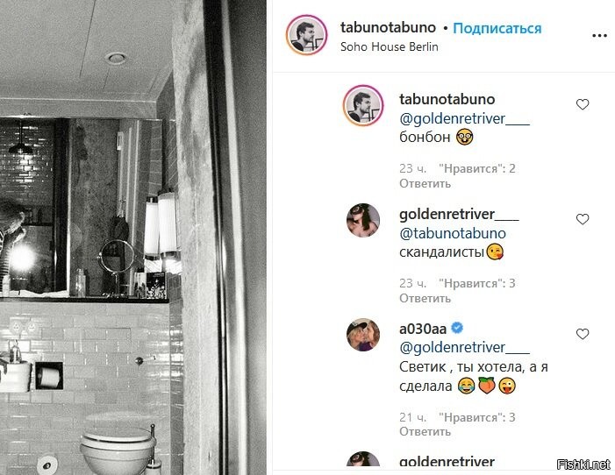615x475 pixels.
Task: Open @tabunotabuno mention in goldenretriver's comment
Action: 452,234
